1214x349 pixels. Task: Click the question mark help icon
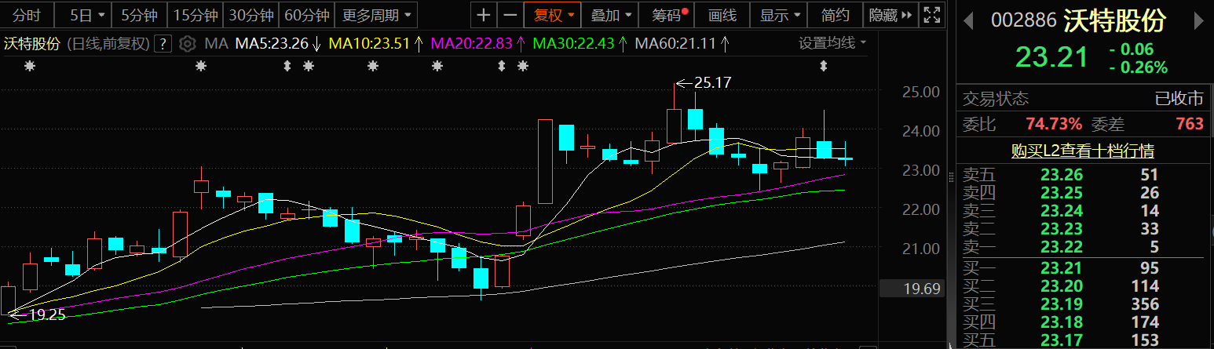point(163,43)
